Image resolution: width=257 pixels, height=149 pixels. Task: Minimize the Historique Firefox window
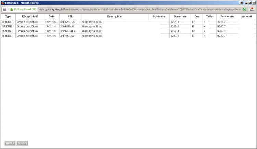click(246, 3)
